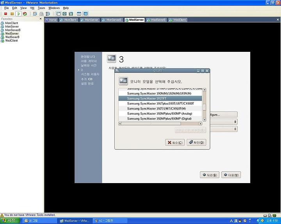Open the upper dropdown below Configure

(x=224, y=122)
